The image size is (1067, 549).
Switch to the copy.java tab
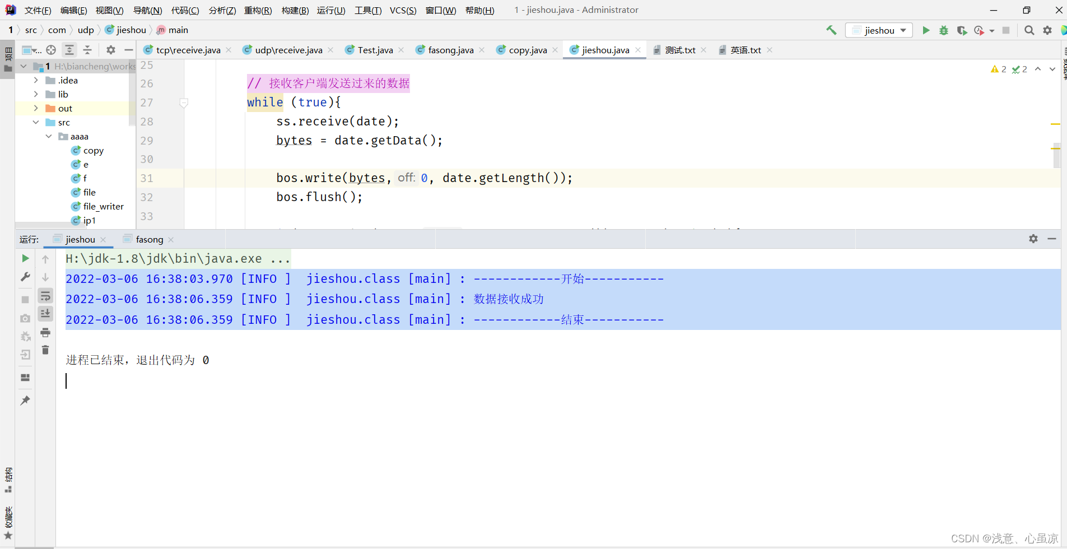(x=528, y=50)
